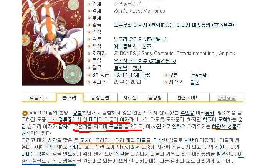Open the 작품소개 tab
This screenshot has width=255, height=168.
coord(39,98)
